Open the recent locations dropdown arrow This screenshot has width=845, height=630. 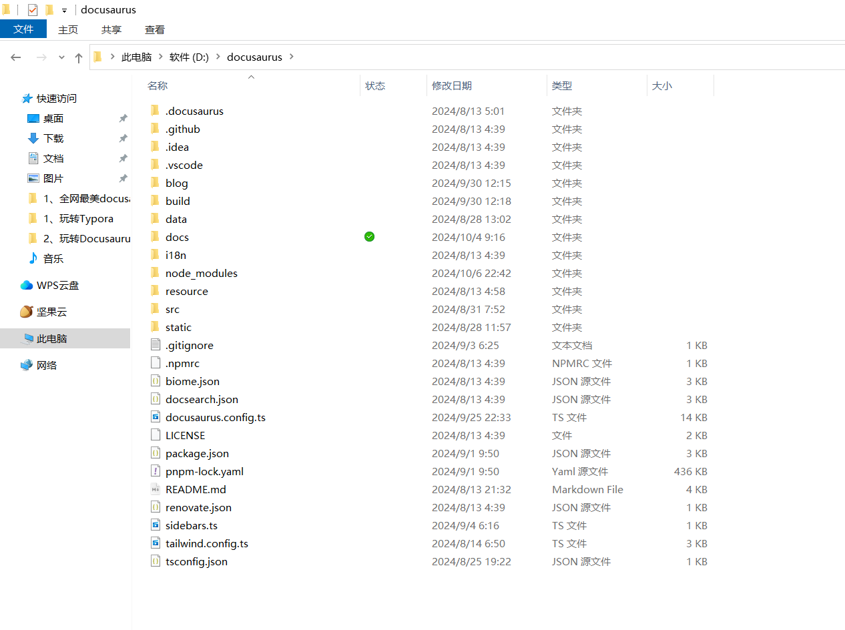[x=61, y=58]
